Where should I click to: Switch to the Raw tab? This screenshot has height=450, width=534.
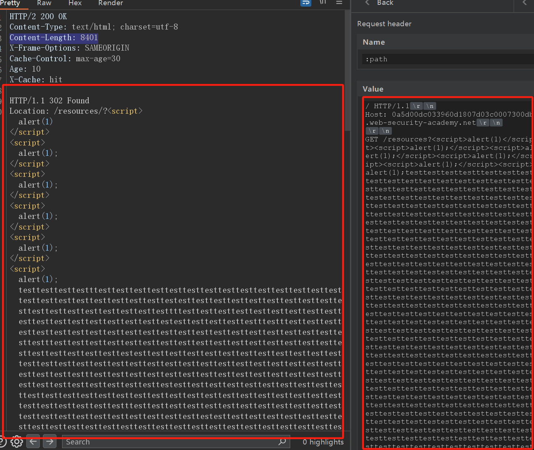tap(44, 3)
